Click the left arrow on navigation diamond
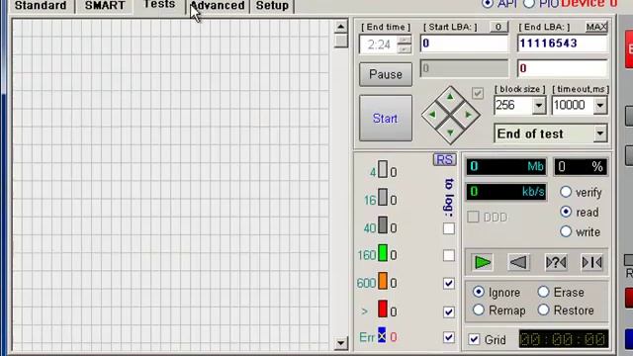 coord(432,115)
